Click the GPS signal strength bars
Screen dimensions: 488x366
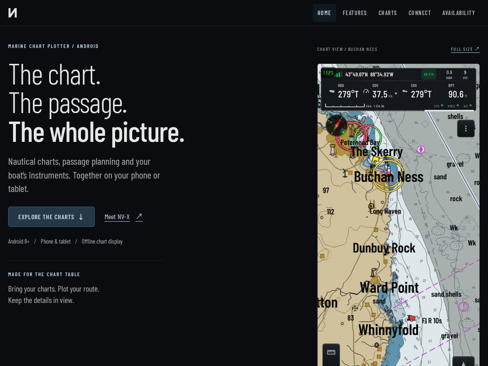(338, 74)
